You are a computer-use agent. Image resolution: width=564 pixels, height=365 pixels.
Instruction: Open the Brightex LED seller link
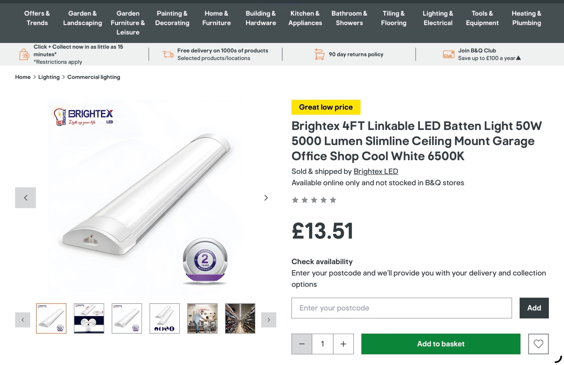tap(376, 171)
